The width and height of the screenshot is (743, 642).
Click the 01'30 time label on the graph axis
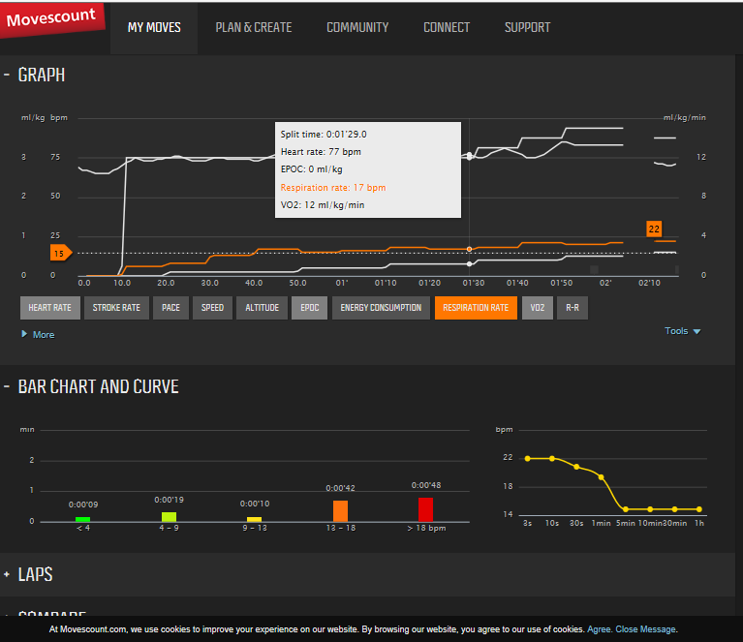coord(474,283)
